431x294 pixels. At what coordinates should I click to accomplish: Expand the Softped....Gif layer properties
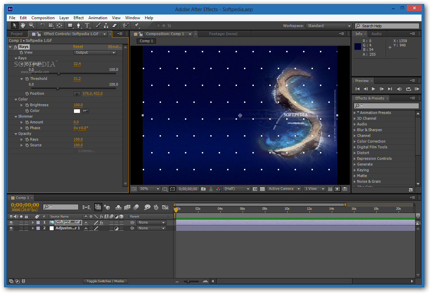coord(33,223)
